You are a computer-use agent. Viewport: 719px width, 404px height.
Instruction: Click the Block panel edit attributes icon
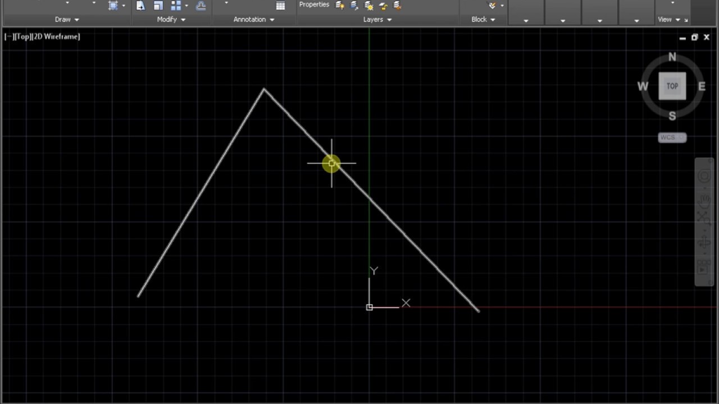click(x=492, y=6)
